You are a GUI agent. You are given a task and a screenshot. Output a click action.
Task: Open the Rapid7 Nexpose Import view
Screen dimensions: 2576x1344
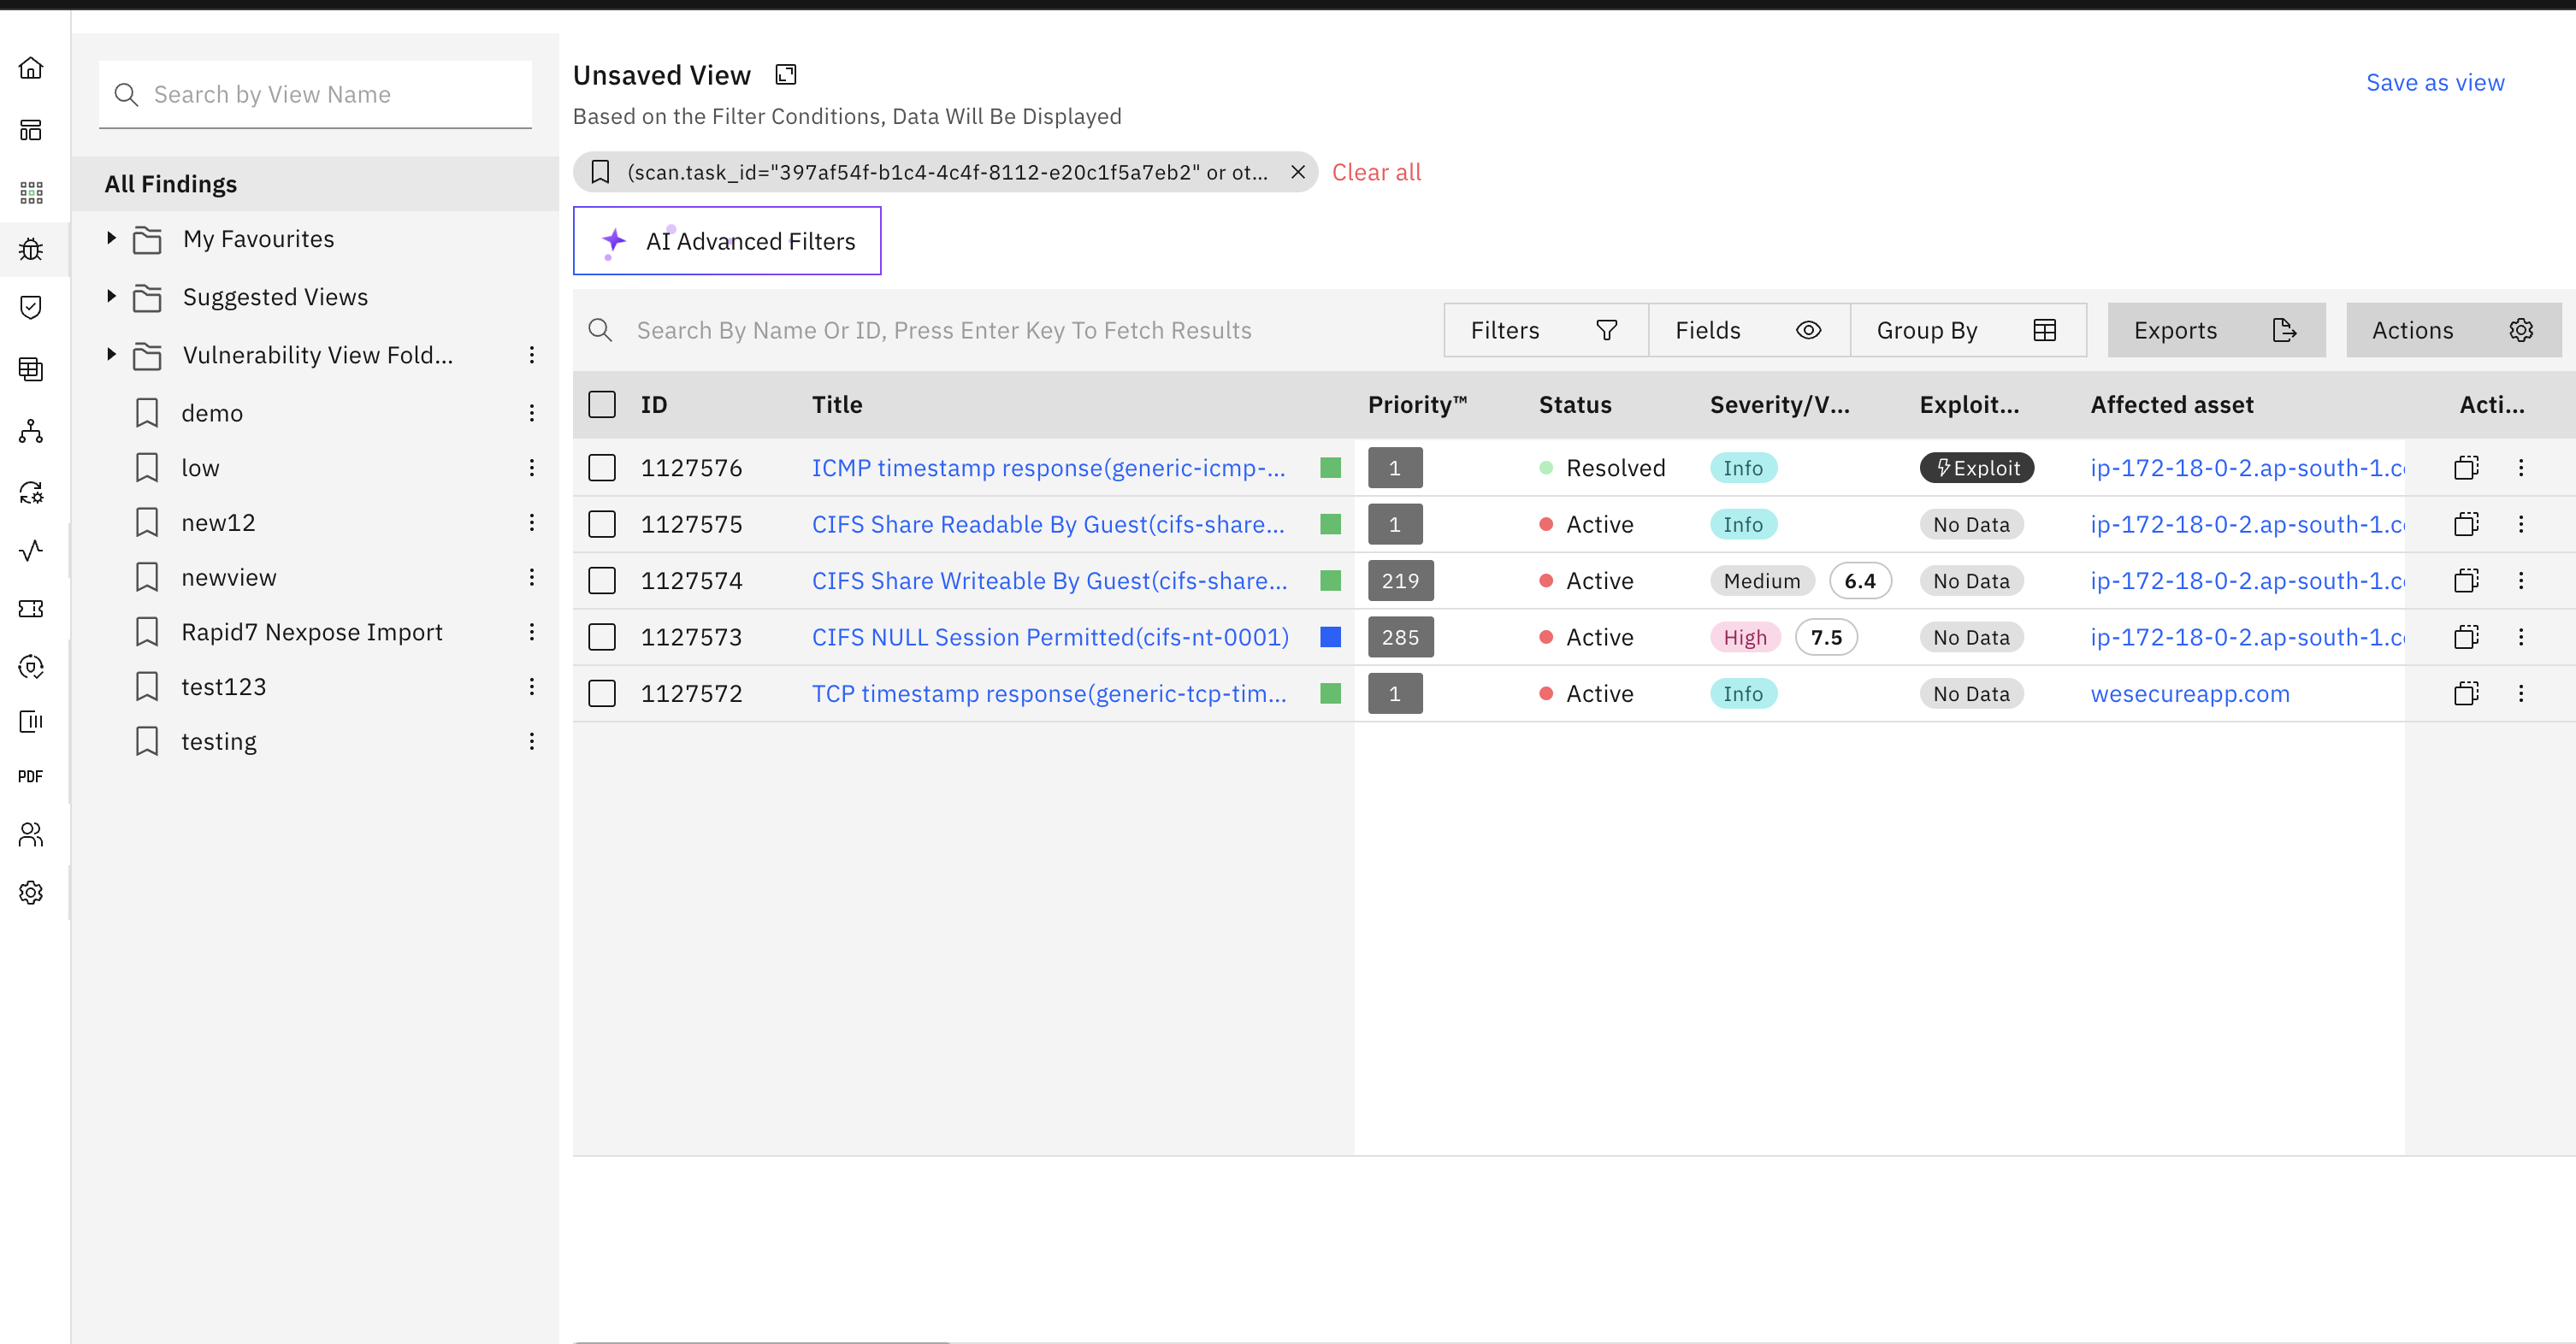tap(311, 632)
